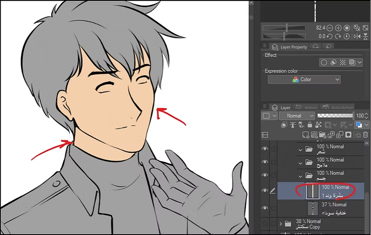Switch to the History tab
Viewport: 371px width, 235px height.
pos(306,108)
